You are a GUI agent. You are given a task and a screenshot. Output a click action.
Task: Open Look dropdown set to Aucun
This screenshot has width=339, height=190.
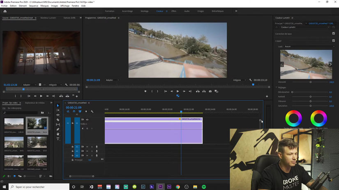coord(309,46)
